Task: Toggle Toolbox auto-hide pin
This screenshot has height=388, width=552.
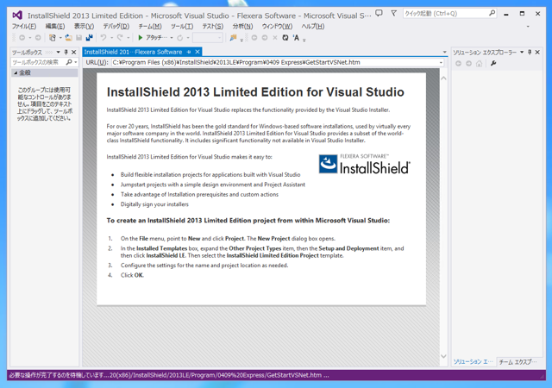Action: click(x=66, y=52)
